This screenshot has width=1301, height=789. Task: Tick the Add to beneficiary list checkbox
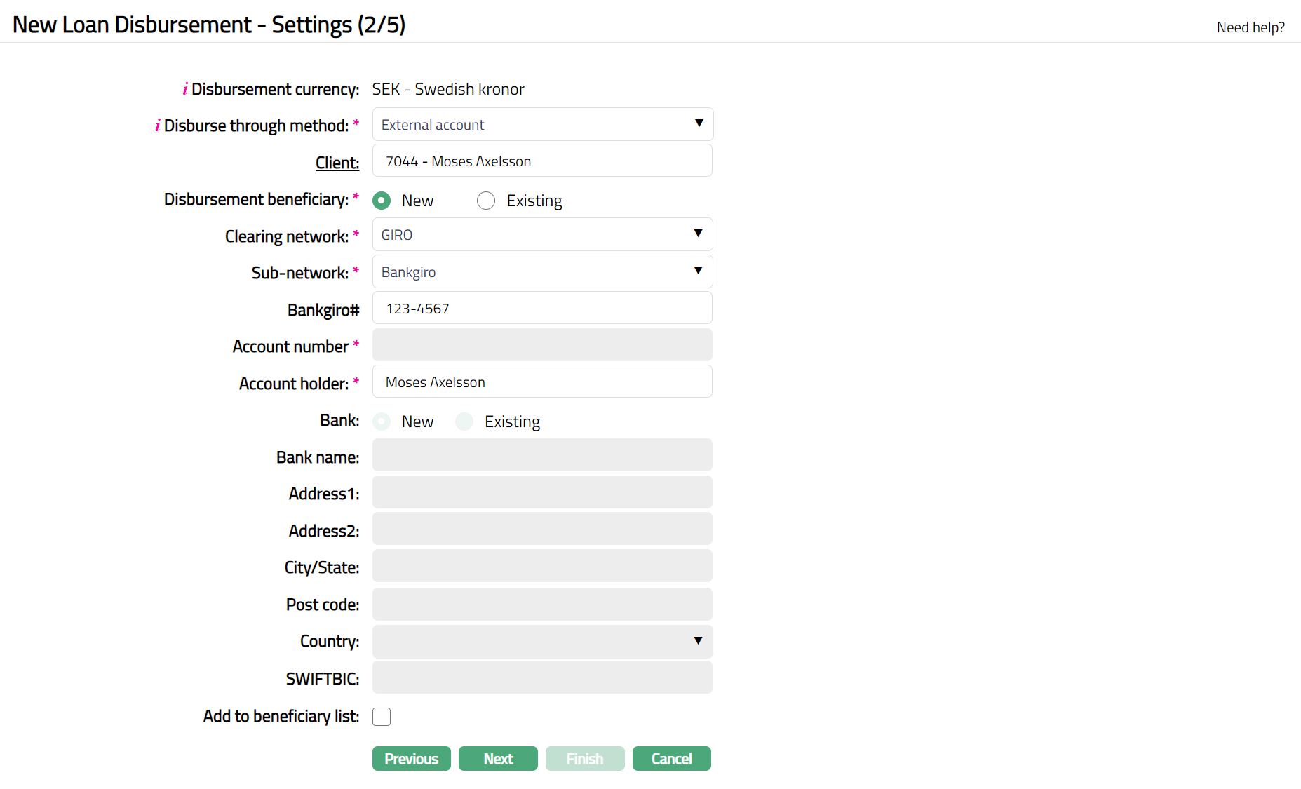pyautogui.click(x=382, y=716)
